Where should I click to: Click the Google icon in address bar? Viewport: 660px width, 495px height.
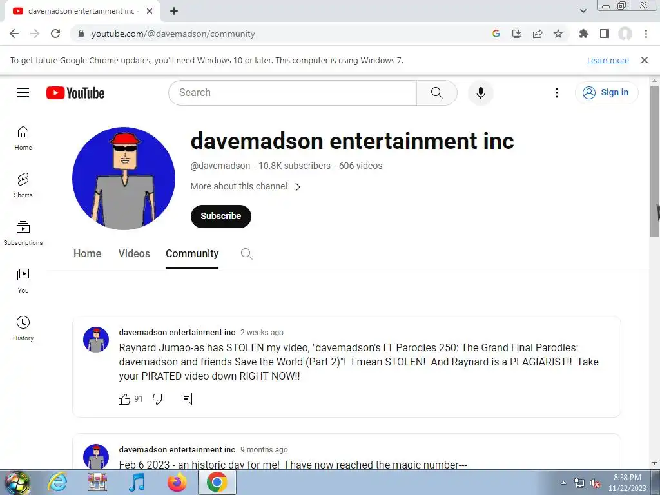tap(496, 34)
